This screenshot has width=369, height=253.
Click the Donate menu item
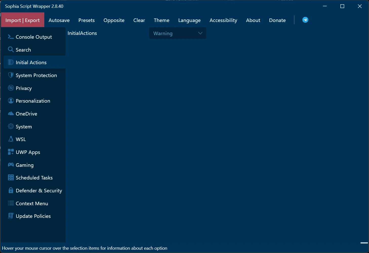point(277,20)
